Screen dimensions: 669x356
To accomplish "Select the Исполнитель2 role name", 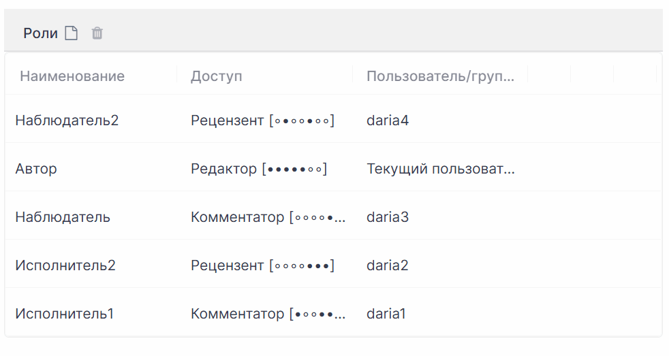I will (x=65, y=265).
